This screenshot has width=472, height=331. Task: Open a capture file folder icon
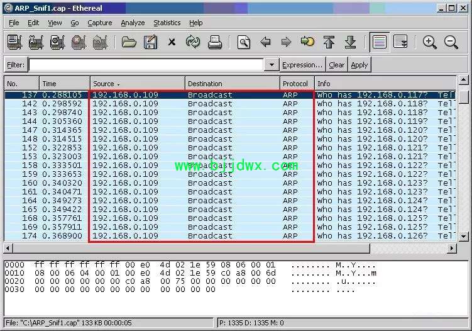(x=129, y=42)
